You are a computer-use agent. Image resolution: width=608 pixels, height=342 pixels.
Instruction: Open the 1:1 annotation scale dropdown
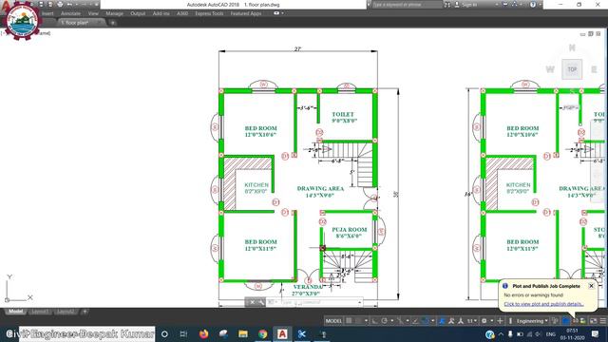click(472, 321)
